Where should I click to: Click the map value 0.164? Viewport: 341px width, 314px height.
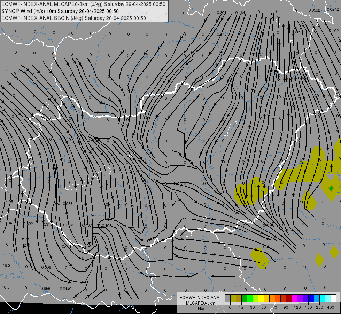point(240,13)
